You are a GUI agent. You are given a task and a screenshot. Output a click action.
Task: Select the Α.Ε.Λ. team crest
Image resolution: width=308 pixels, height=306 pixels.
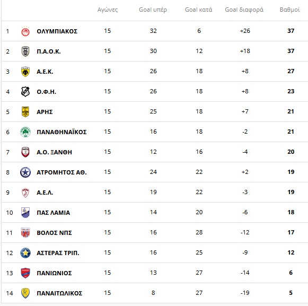25,193
